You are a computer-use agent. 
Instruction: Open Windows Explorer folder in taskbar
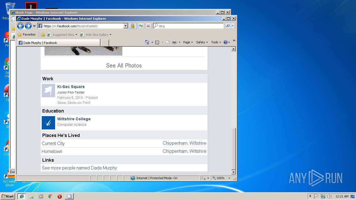tap(31, 196)
